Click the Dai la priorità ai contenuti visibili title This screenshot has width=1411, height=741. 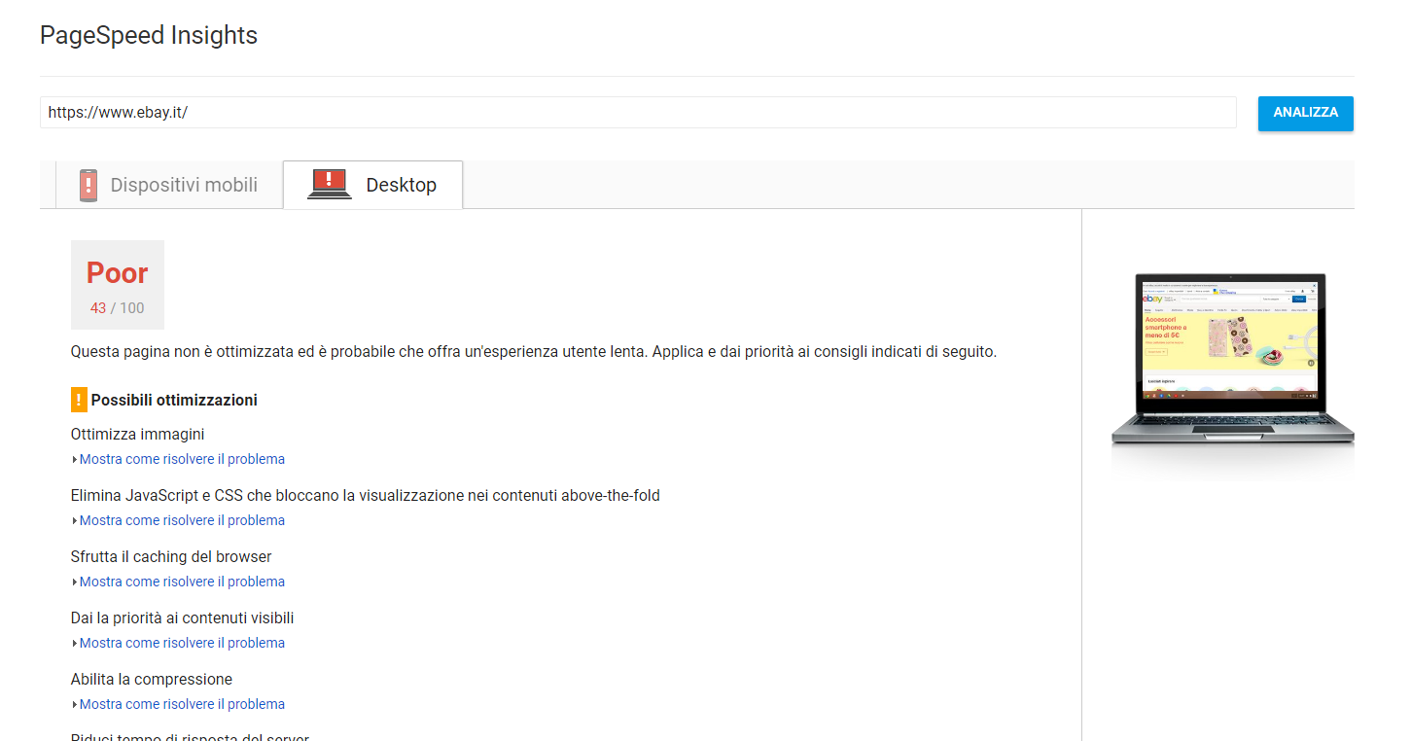(183, 618)
